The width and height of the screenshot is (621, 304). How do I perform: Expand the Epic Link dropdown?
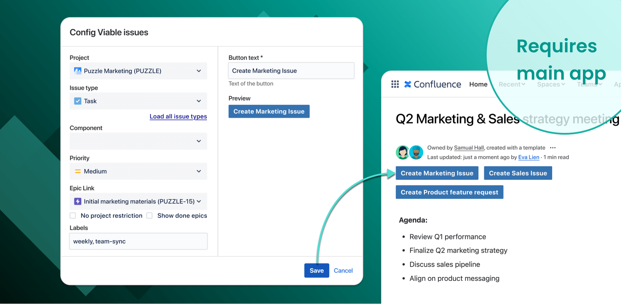138,201
